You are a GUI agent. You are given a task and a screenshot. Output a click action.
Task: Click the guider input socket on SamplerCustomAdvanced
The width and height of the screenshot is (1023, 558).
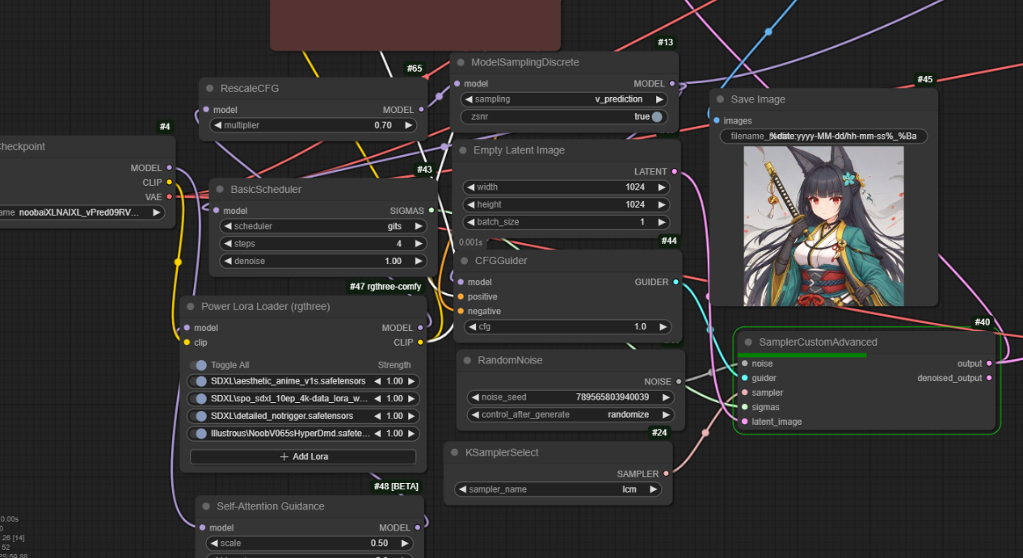pos(744,378)
